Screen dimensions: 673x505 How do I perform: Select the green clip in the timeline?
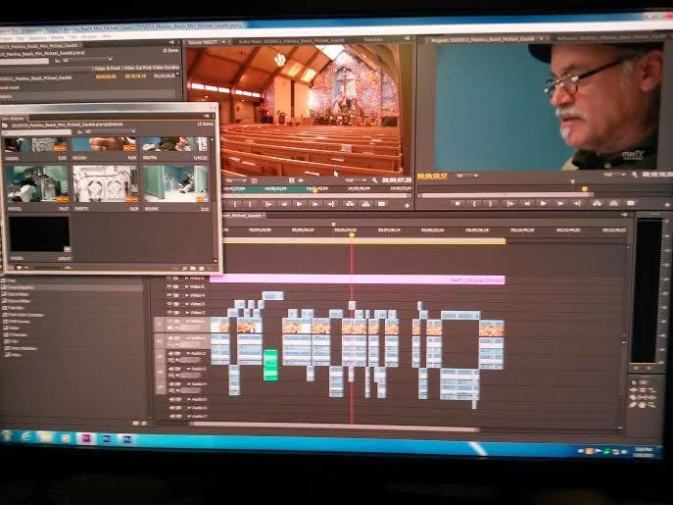coord(270,365)
